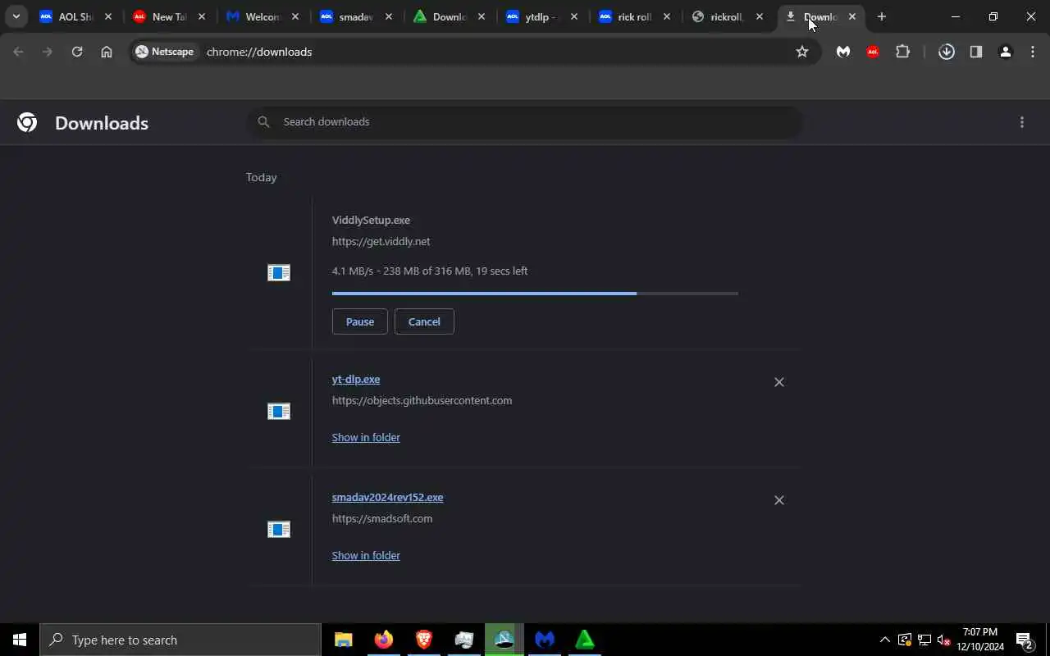Open the clock showing 7:07 PM
This screenshot has width=1050, height=656.
(x=980, y=640)
